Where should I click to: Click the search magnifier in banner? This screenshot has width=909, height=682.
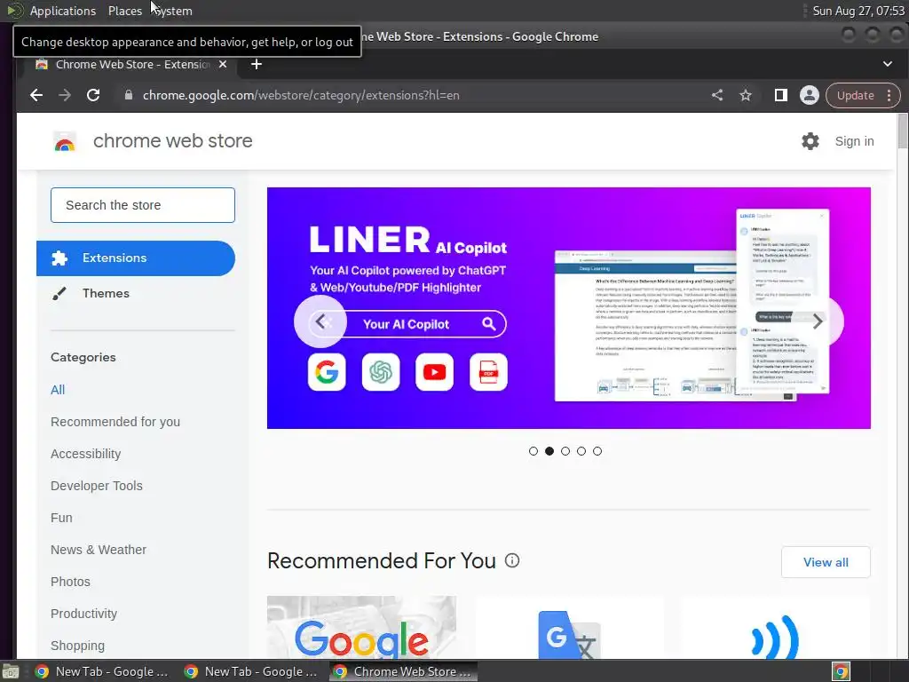point(489,323)
